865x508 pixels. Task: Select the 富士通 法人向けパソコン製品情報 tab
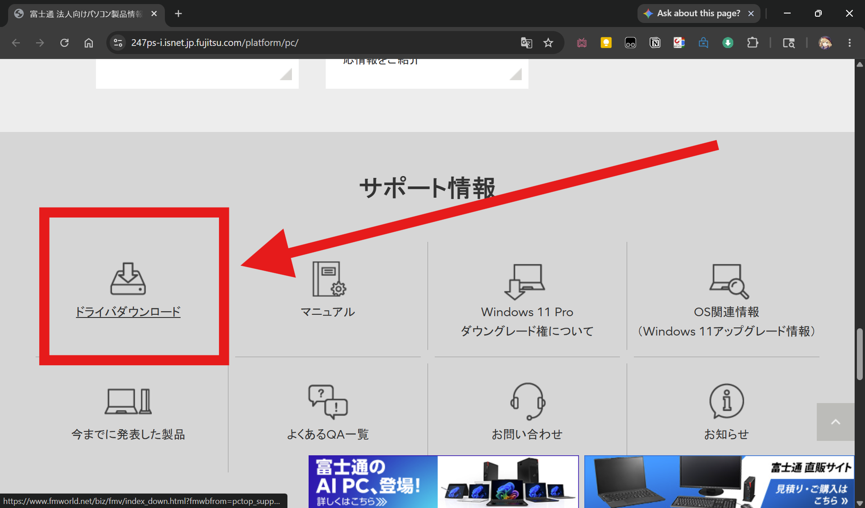click(86, 14)
